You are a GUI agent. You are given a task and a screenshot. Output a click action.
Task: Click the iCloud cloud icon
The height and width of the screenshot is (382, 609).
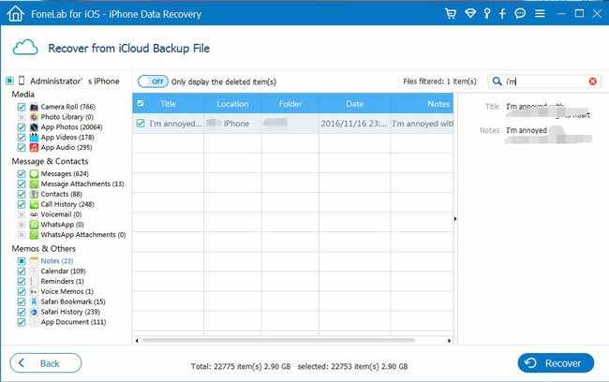(x=25, y=48)
